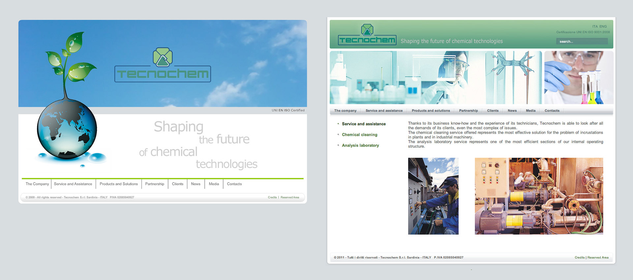Click the photo of worker at control panel
633x280 pixels.
tap(433, 196)
